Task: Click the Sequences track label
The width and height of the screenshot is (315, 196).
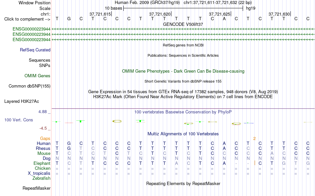Action: pos(39,60)
